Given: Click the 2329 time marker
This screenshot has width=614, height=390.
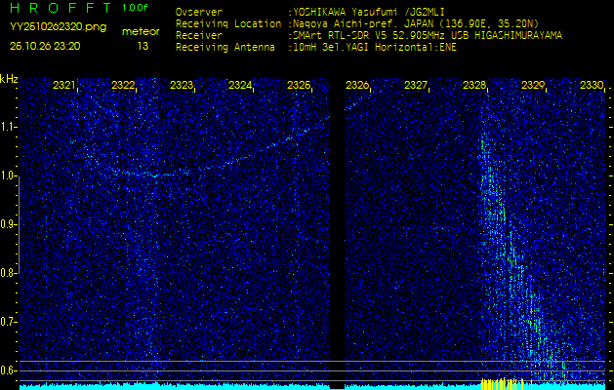Looking at the screenshot, I should [x=533, y=85].
